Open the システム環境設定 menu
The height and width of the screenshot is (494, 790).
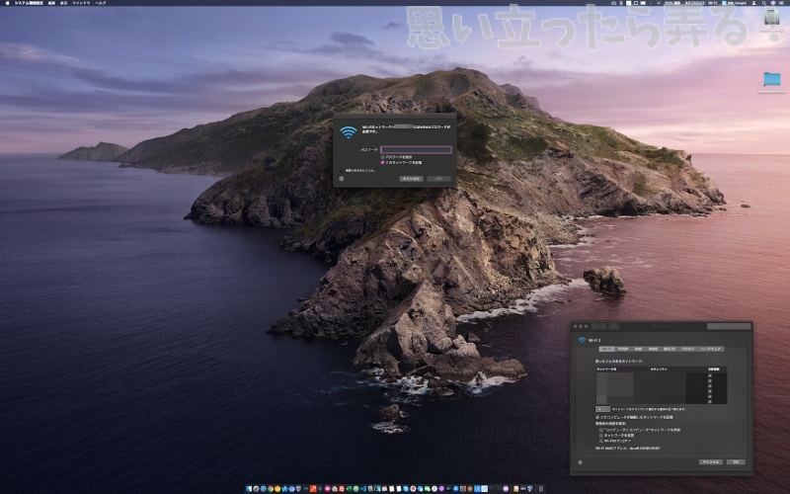click(29, 3)
